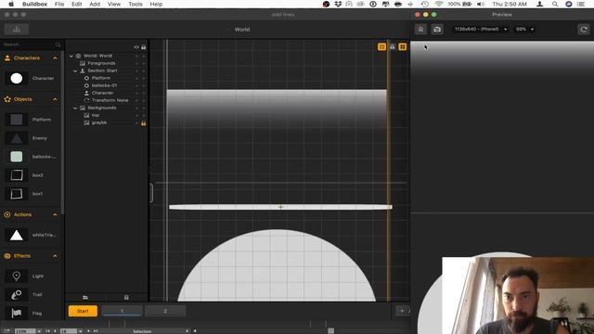Collapse the World: World tree node

click(71, 56)
